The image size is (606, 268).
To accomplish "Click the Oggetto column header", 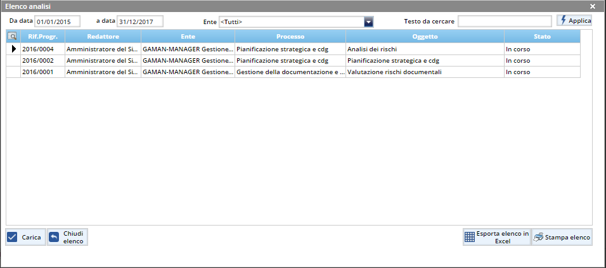I will [x=424, y=37].
